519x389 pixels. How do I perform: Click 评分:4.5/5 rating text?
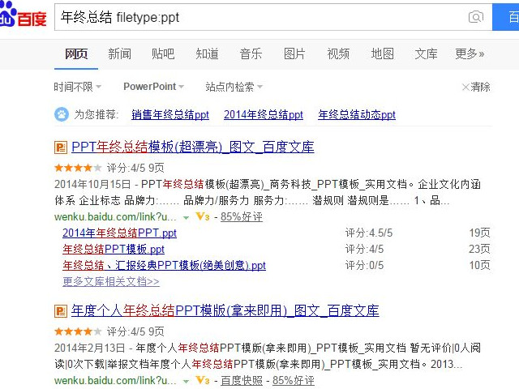[x=369, y=233]
